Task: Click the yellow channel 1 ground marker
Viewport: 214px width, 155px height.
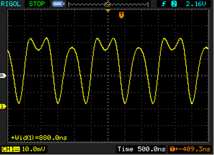Action: 3,106
